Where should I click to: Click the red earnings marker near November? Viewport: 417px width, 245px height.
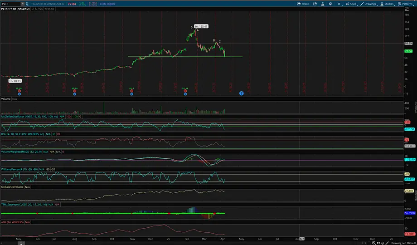point(131,91)
